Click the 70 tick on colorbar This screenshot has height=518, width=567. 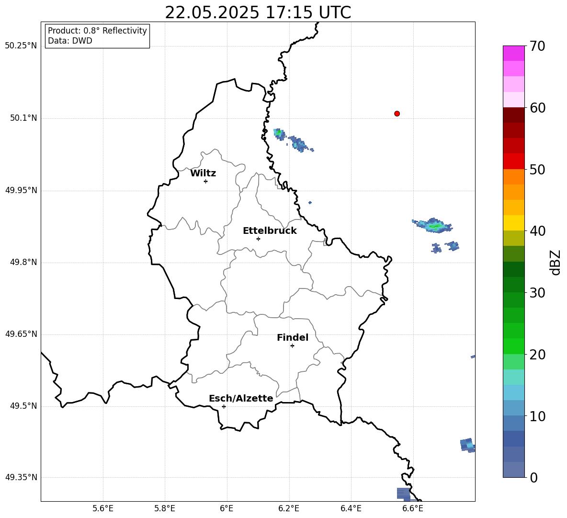537,46
